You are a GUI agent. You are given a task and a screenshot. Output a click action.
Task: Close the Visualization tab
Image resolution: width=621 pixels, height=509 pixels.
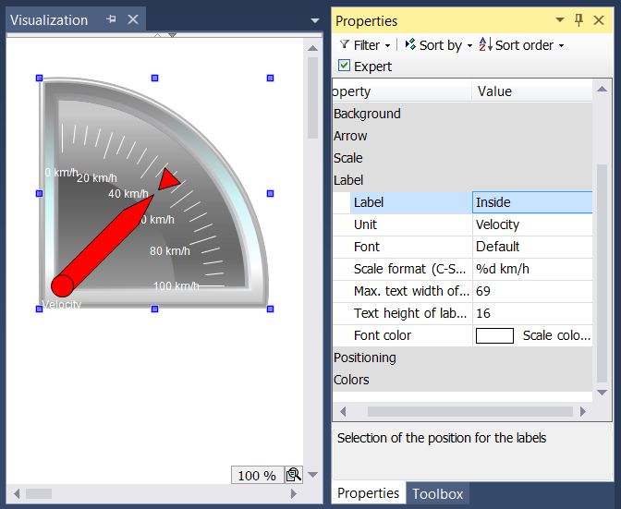[133, 19]
